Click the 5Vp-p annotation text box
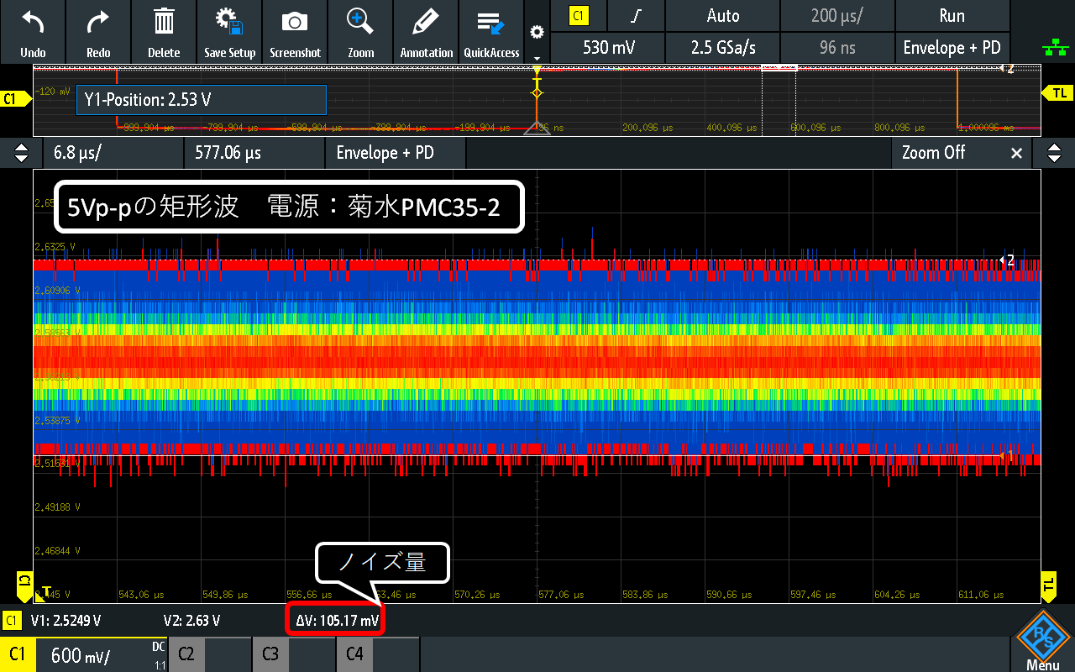Screen dimensions: 1075x672 click(290, 207)
